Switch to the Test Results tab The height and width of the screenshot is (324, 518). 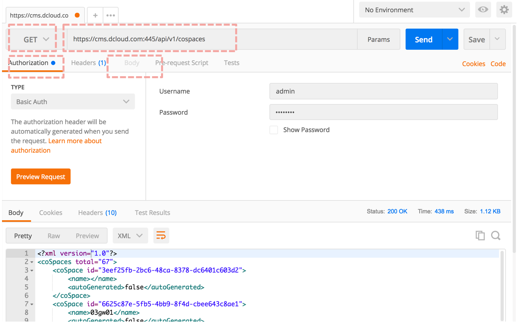click(152, 213)
